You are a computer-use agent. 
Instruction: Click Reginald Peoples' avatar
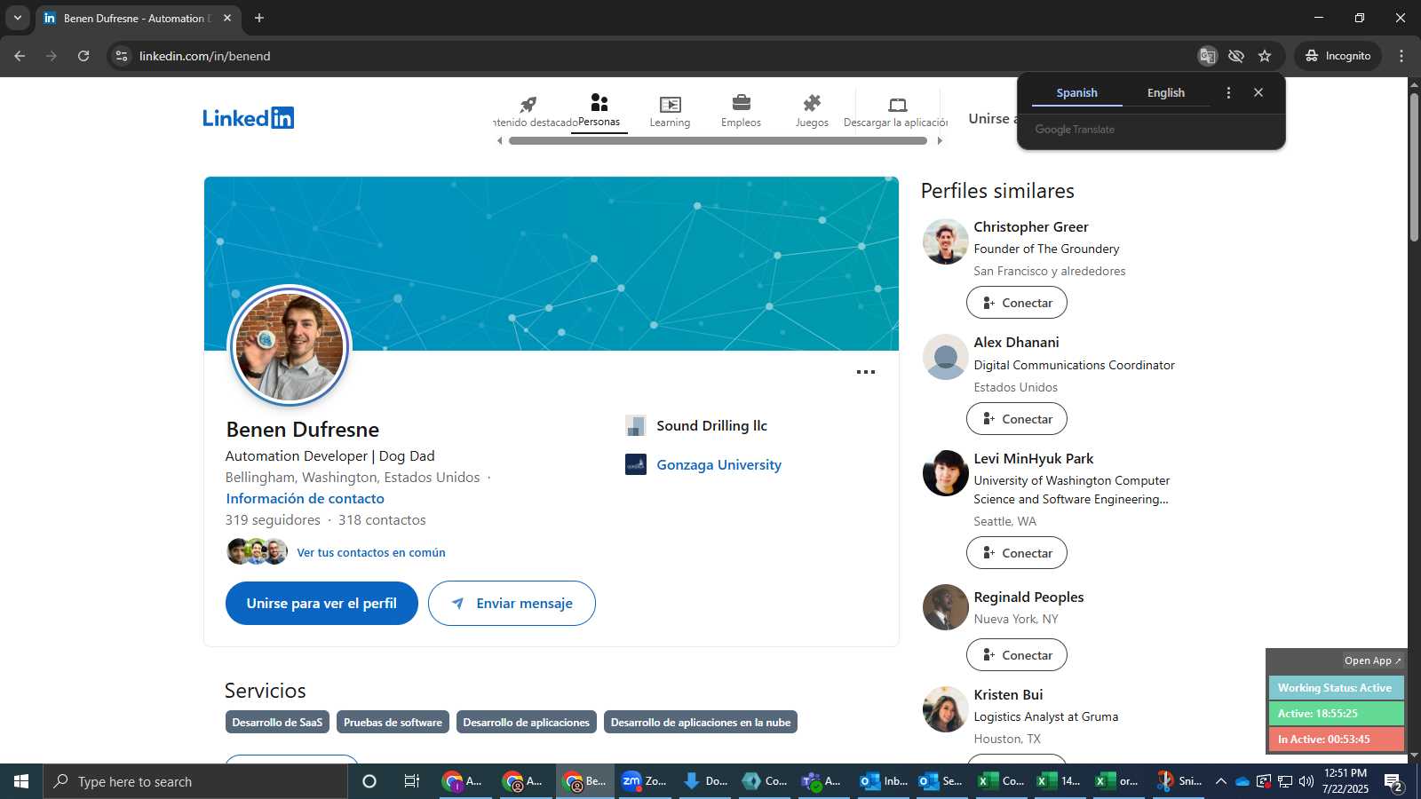pyautogui.click(x=946, y=607)
